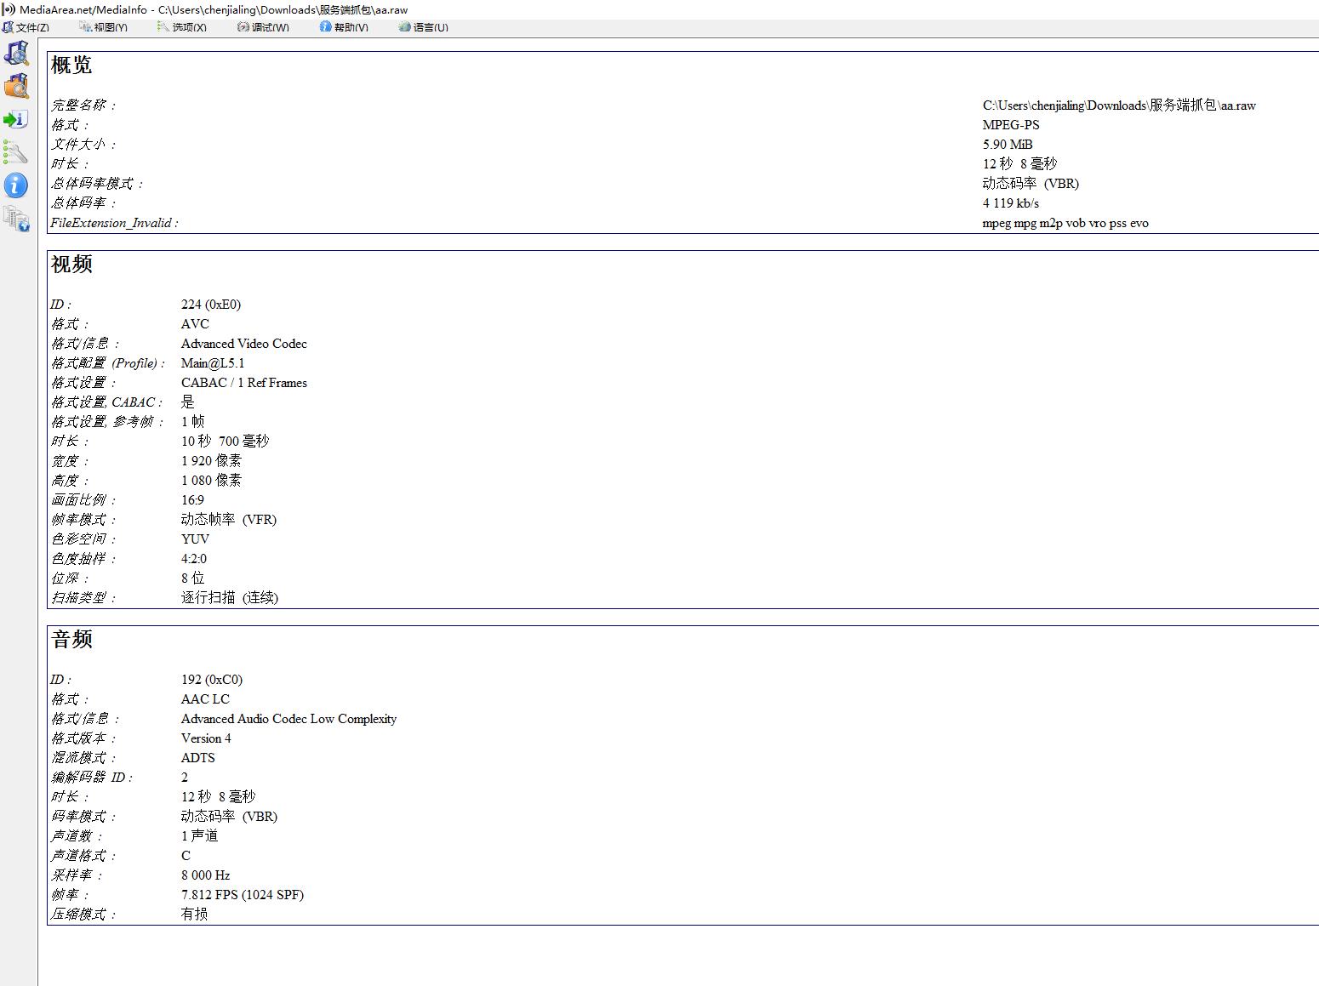Click the audio 动态码率 (VBR) value
Screen dimensions: 1319x986
tap(229, 817)
